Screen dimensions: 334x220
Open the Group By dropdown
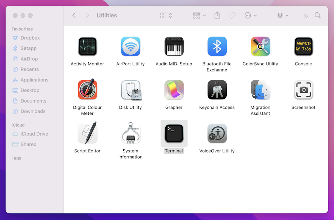point(199,15)
